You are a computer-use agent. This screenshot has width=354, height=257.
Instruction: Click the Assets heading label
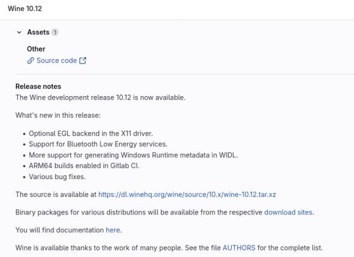coord(38,32)
